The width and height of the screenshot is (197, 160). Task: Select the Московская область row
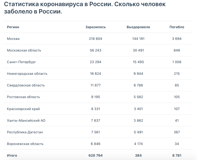(24, 50)
